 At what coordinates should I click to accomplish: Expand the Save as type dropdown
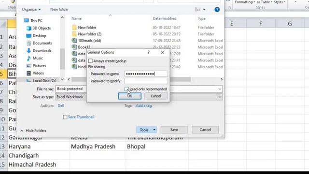point(220,97)
